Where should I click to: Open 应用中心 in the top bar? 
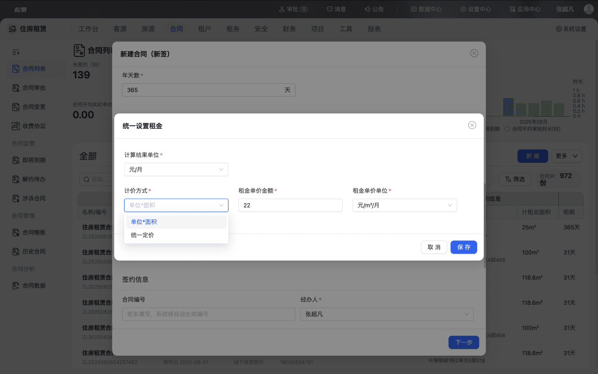pyautogui.click(x=525, y=9)
